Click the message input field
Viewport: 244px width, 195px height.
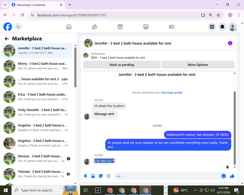pos(167,176)
